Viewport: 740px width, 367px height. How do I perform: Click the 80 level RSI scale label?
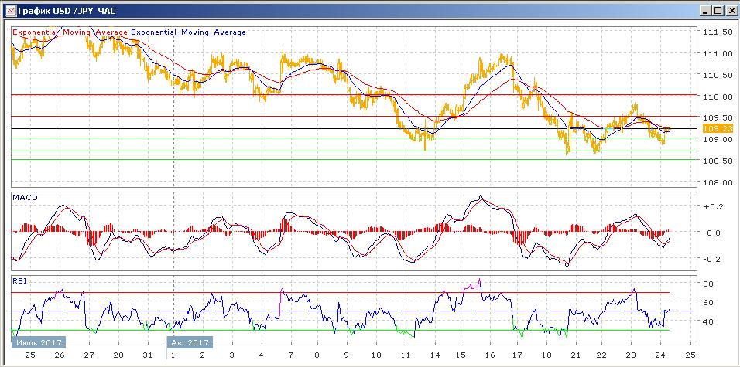[707, 284]
